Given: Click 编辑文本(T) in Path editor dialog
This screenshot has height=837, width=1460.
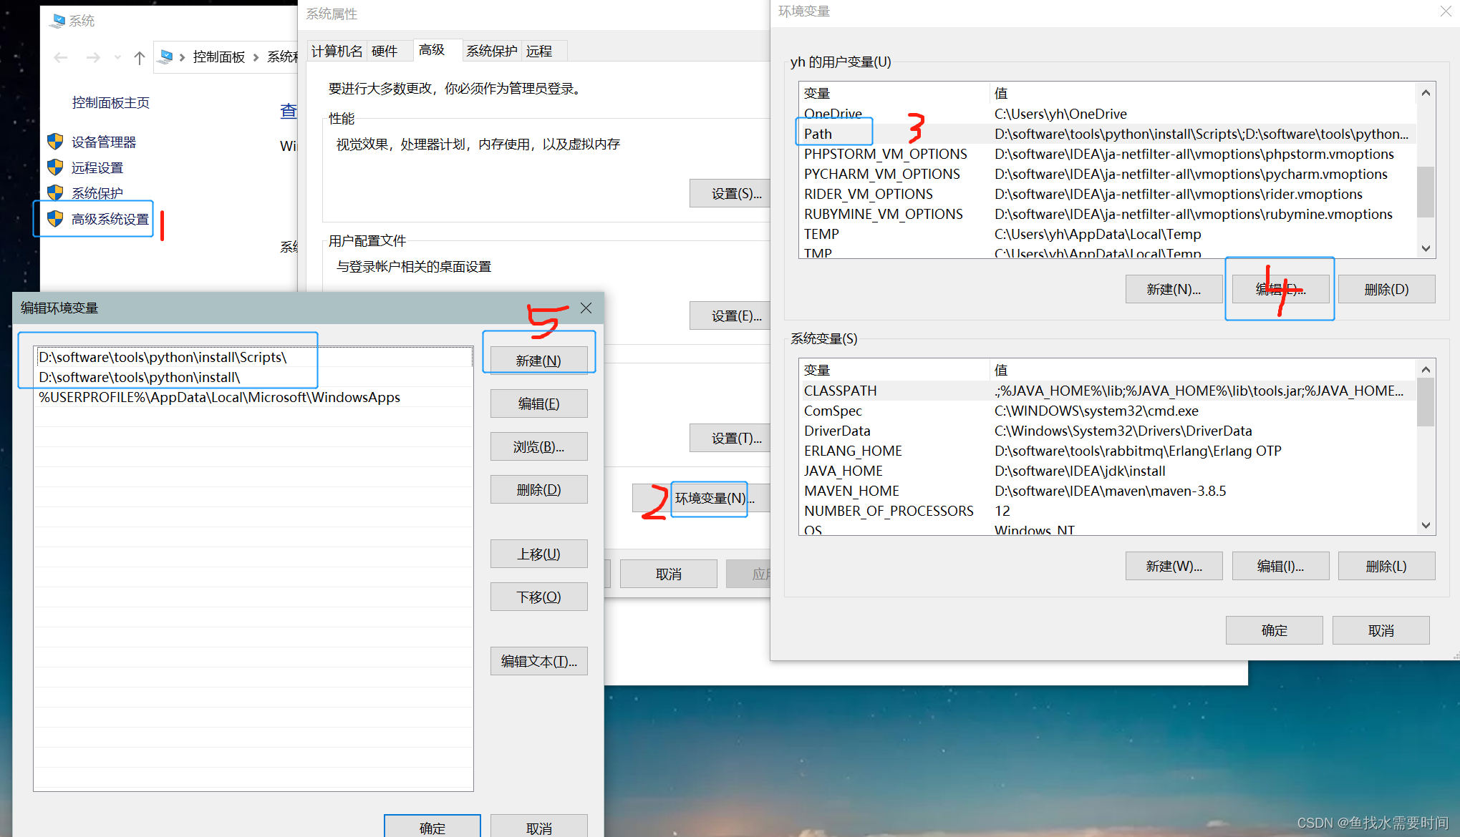Looking at the screenshot, I should point(538,659).
